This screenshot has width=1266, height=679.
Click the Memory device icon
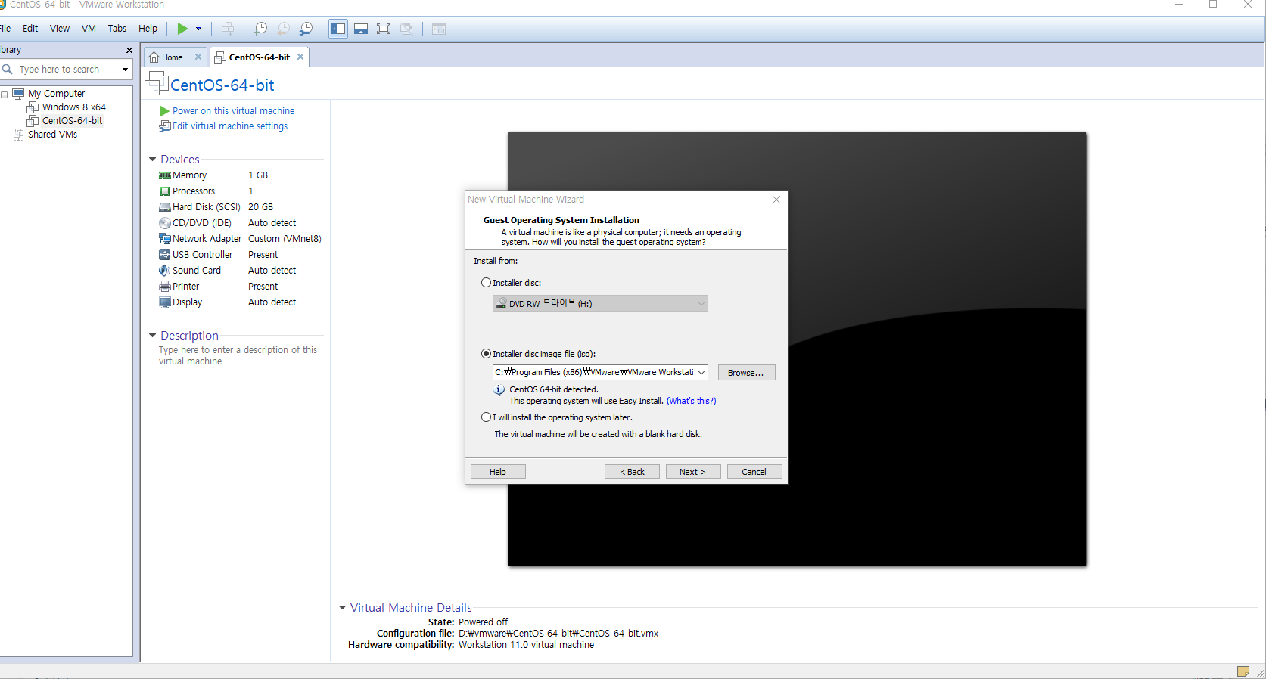(x=165, y=175)
